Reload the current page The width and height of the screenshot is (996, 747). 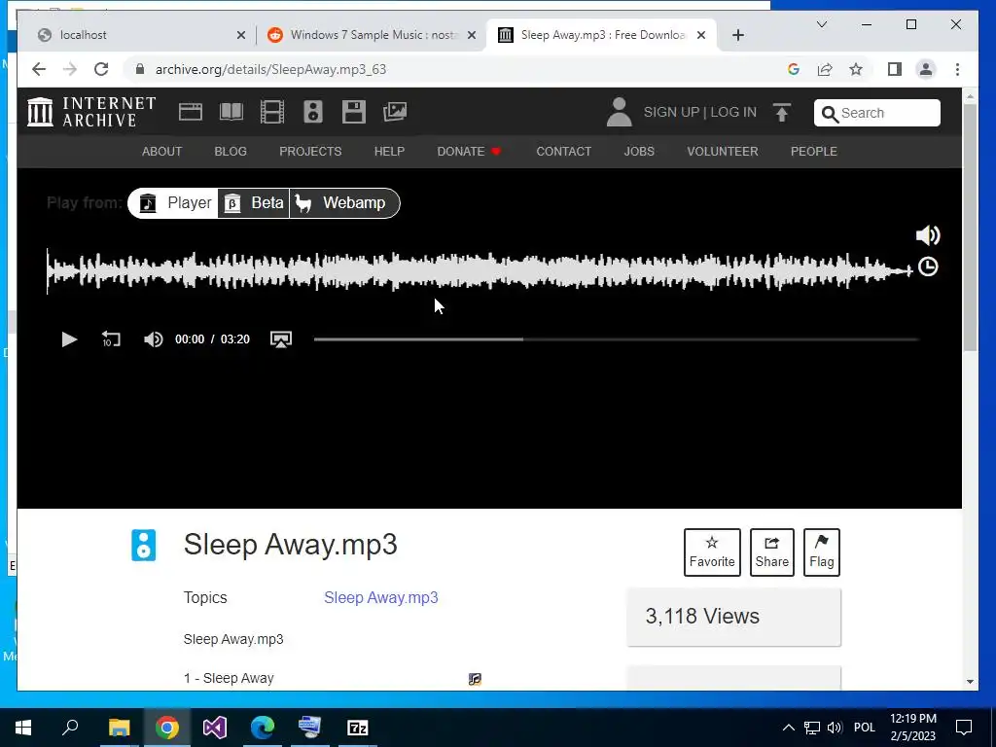[101, 69]
